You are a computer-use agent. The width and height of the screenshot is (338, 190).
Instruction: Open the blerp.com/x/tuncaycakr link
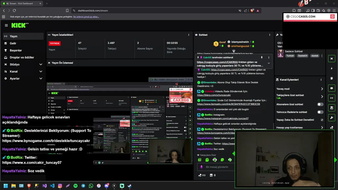click(214, 95)
